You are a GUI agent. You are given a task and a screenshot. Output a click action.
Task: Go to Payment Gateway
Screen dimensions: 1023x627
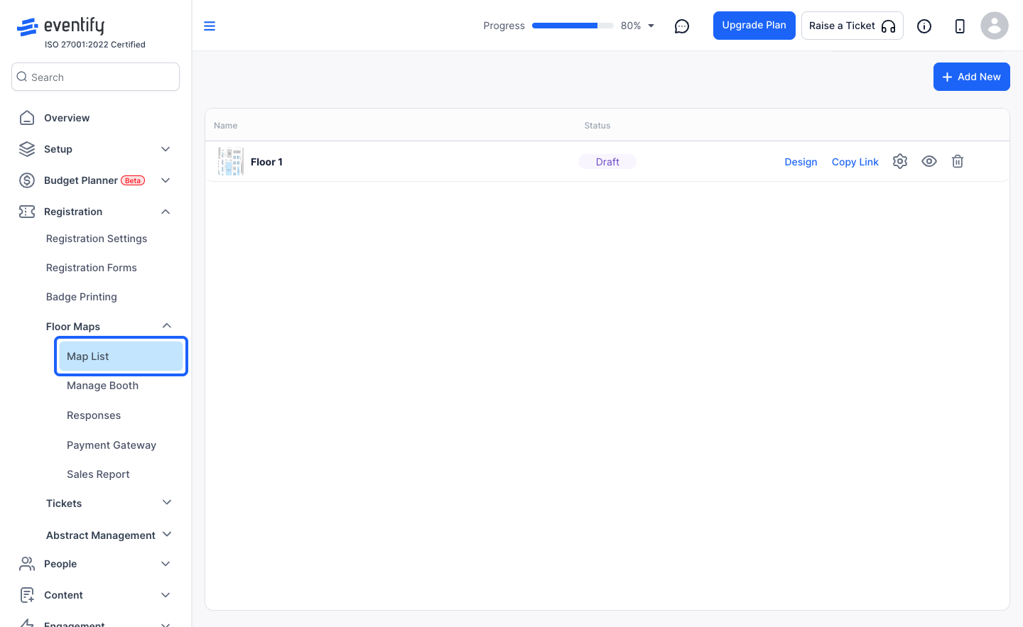[x=112, y=445]
